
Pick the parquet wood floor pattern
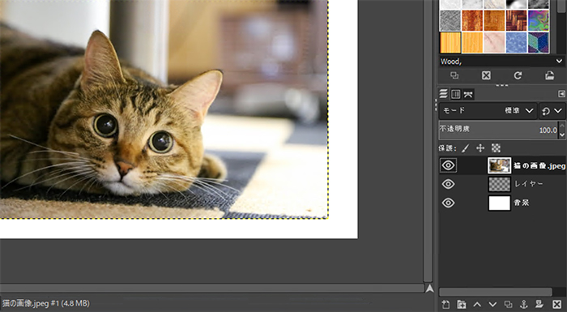click(x=517, y=20)
